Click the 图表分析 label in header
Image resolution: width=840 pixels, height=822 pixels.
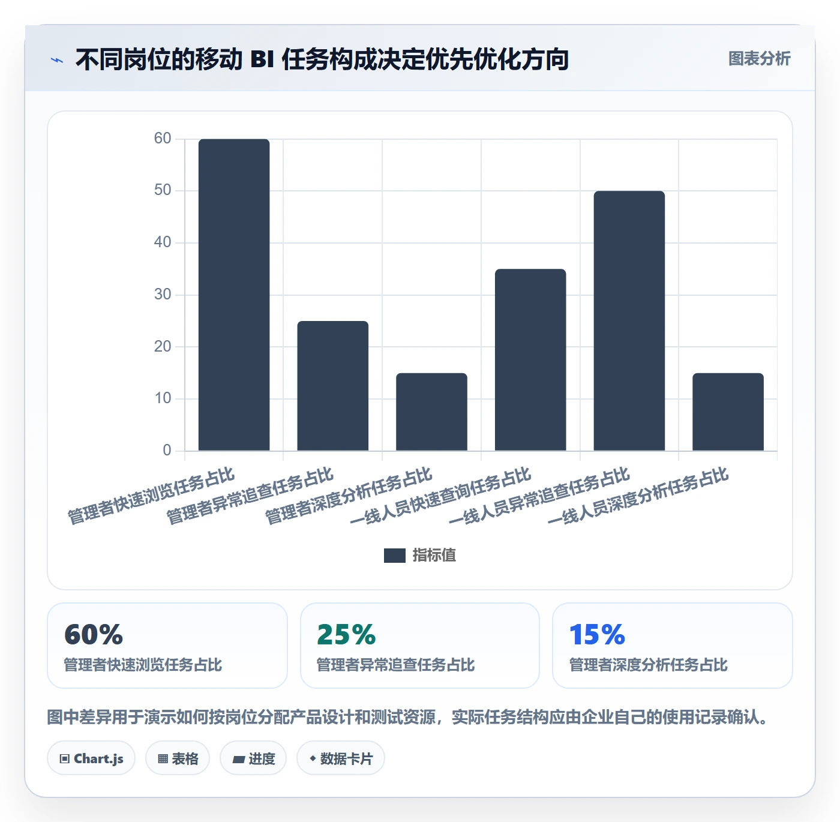click(x=759, y=59)
